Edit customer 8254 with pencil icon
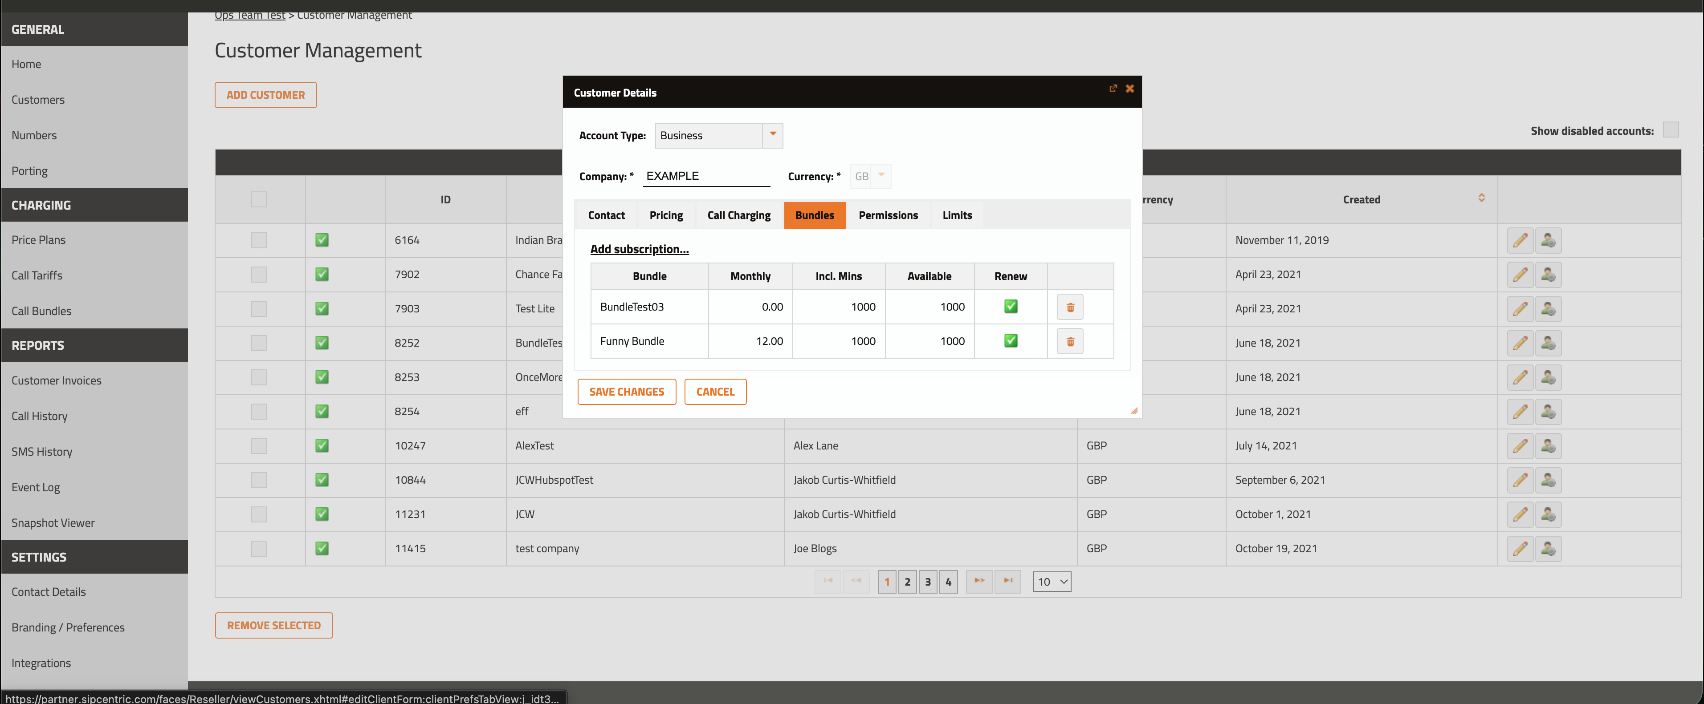This screenshot has height=704, width=1704. point(1520,412)
